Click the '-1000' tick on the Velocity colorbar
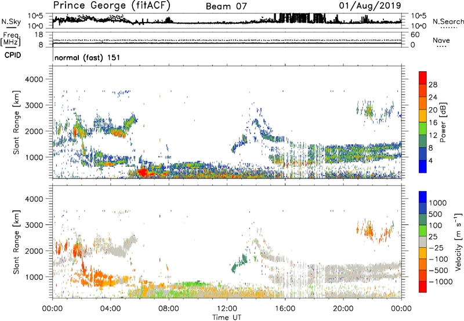Screen dimensions: 464x321 click(441, 282)
